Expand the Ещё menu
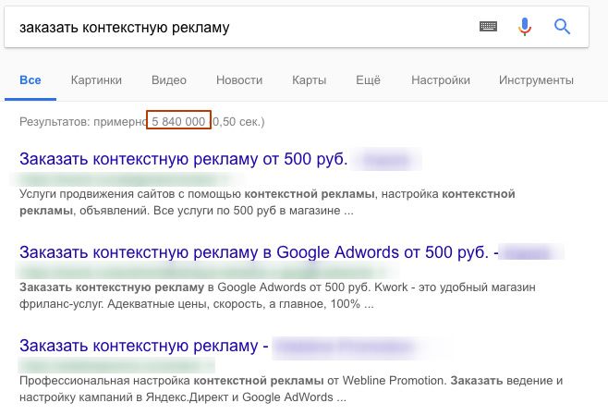The width and height of the screenshot is (608, 415). tap(369, 80)
